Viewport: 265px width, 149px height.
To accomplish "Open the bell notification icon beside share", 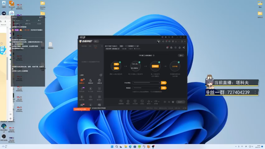I will 180,48.
